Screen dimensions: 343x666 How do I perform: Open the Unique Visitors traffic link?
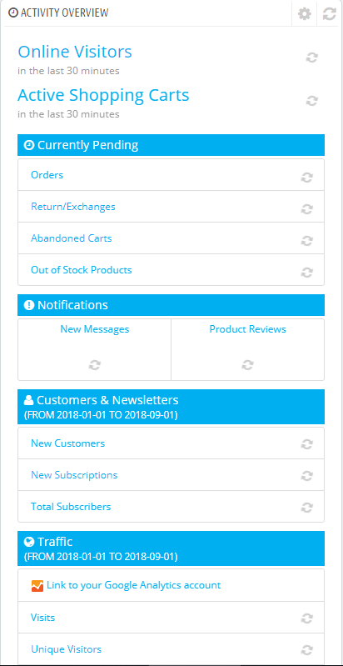[x=66, y=649]
